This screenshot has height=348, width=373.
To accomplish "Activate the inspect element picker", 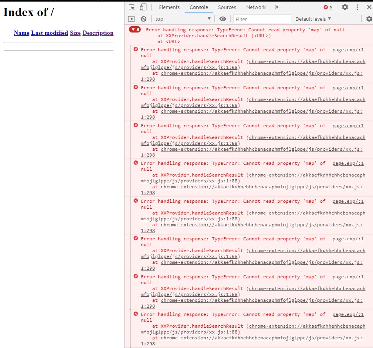I will pos(132,7).
